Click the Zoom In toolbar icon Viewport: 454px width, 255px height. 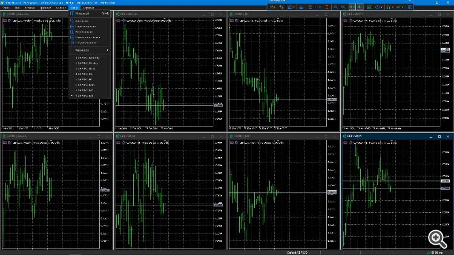pos(335,7)
